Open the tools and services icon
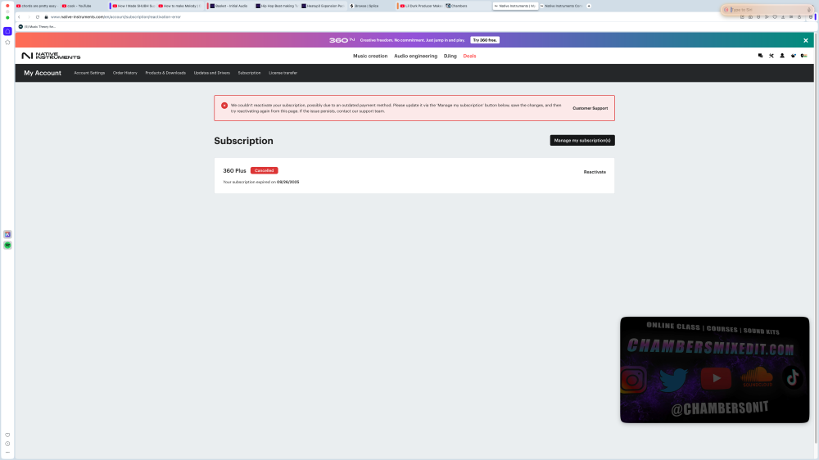The width and height of the screenshot is (819, 460). coord(771,56)
